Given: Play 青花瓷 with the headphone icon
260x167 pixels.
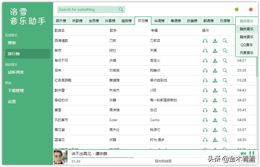Looking at the screenshot, I should [205, 130].
